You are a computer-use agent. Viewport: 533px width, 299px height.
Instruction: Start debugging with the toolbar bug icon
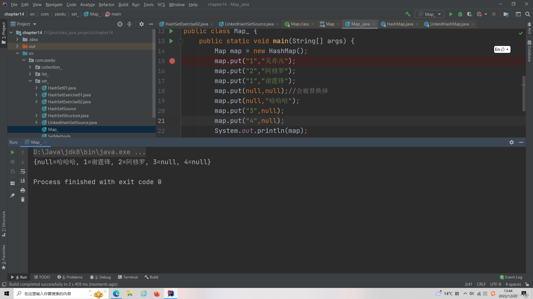pos(460,14)
